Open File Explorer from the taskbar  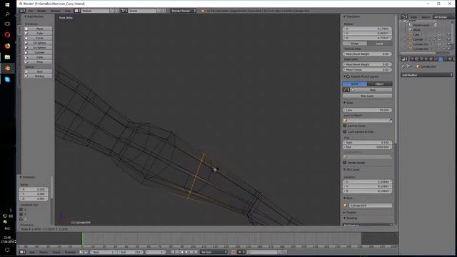tap(7, 57)
